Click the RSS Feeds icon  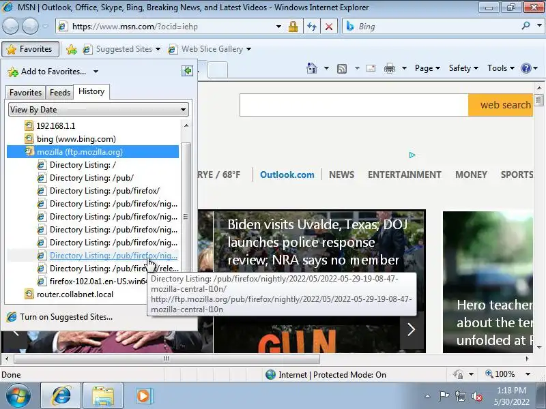pyautogui.click(x=342, y=69)
